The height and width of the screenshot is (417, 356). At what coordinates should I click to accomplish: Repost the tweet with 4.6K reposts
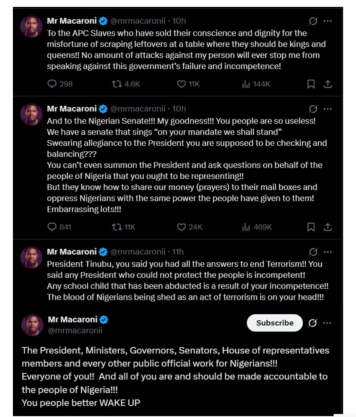117,84
